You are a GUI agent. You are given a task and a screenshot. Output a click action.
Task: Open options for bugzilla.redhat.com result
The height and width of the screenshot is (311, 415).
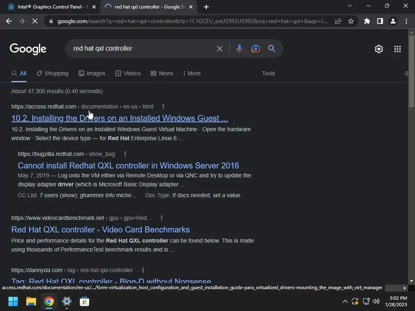[x=125, y=154]
